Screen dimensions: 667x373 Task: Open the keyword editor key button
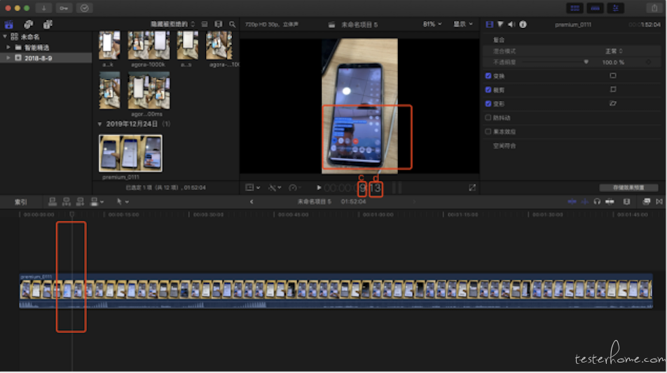coord(64,8)
